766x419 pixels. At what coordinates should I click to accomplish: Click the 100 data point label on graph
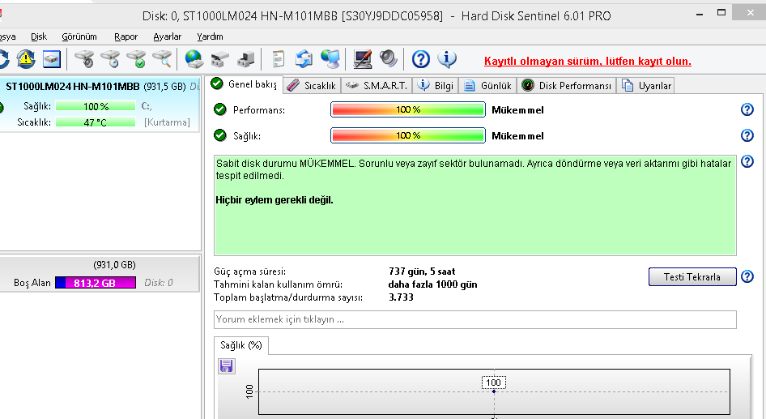(493, 383)
